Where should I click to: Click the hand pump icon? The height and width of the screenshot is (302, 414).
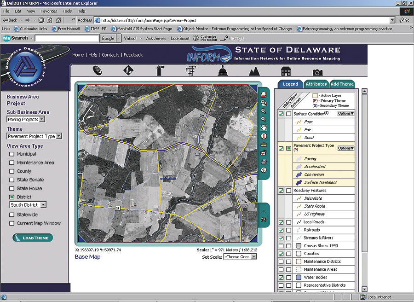click(x=160, y=70)
